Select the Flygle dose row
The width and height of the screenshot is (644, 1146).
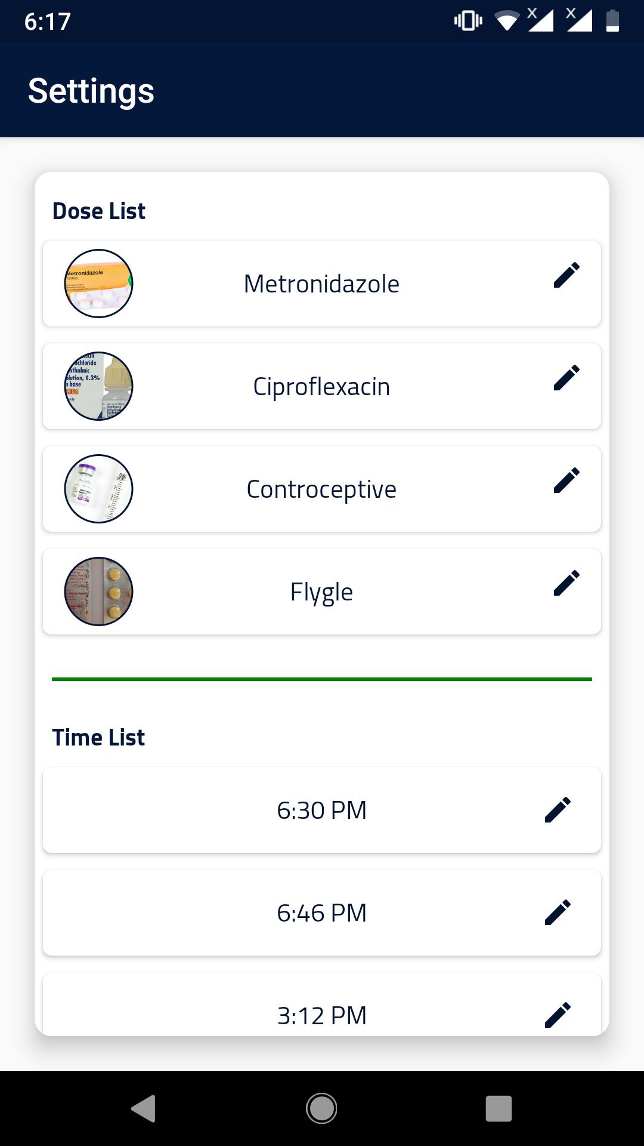click(322, 592)
